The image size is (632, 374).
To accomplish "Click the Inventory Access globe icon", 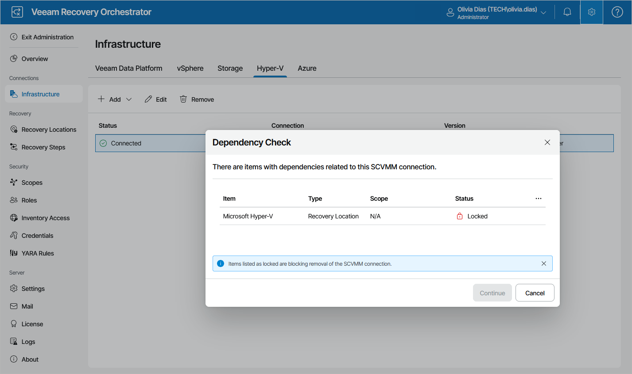I will coord(14,218).
